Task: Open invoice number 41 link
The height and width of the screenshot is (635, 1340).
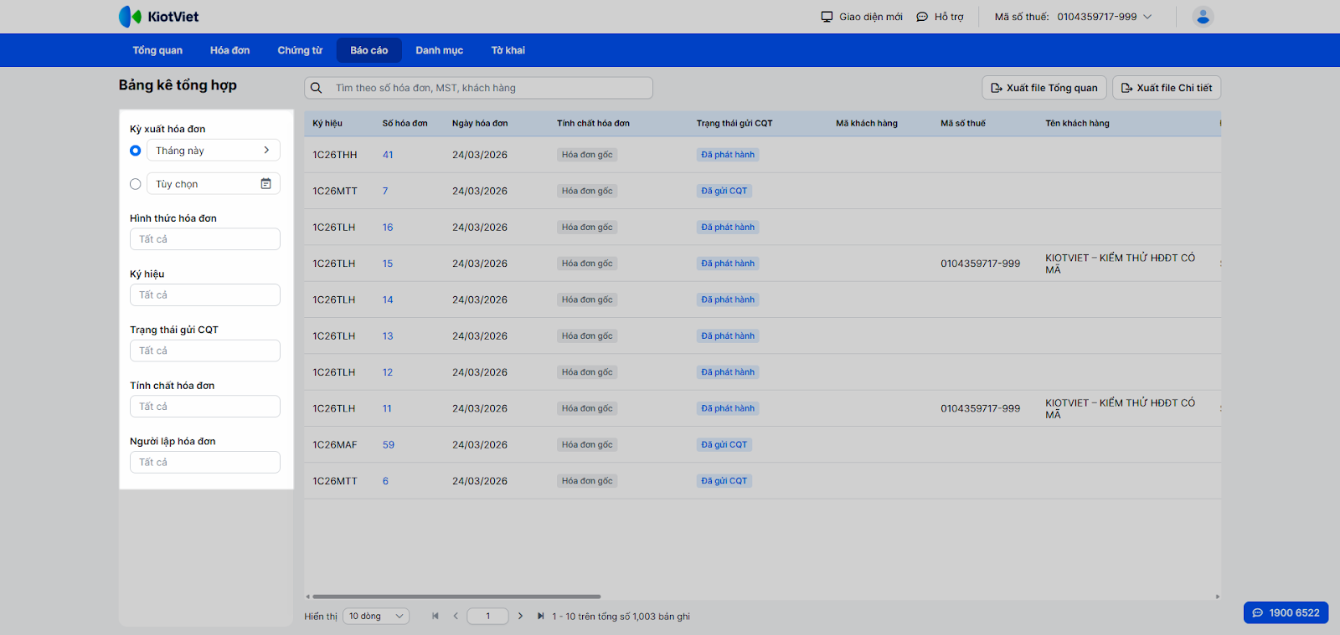Action: pos(388,155)
